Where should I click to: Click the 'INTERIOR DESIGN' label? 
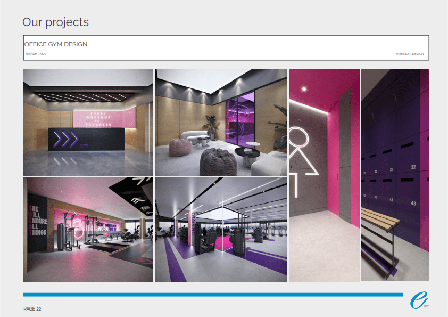pos(410,54)
